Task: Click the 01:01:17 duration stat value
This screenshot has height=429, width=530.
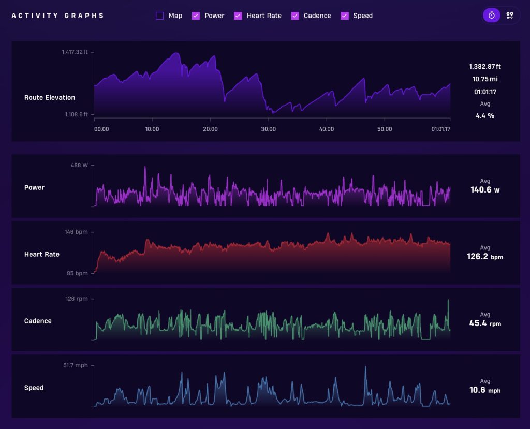Action: 484,92
